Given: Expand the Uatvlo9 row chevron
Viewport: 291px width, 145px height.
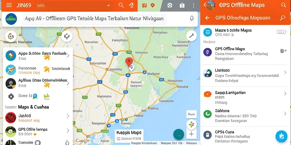Looking at the screenshot, I should (x=68, y=116).
